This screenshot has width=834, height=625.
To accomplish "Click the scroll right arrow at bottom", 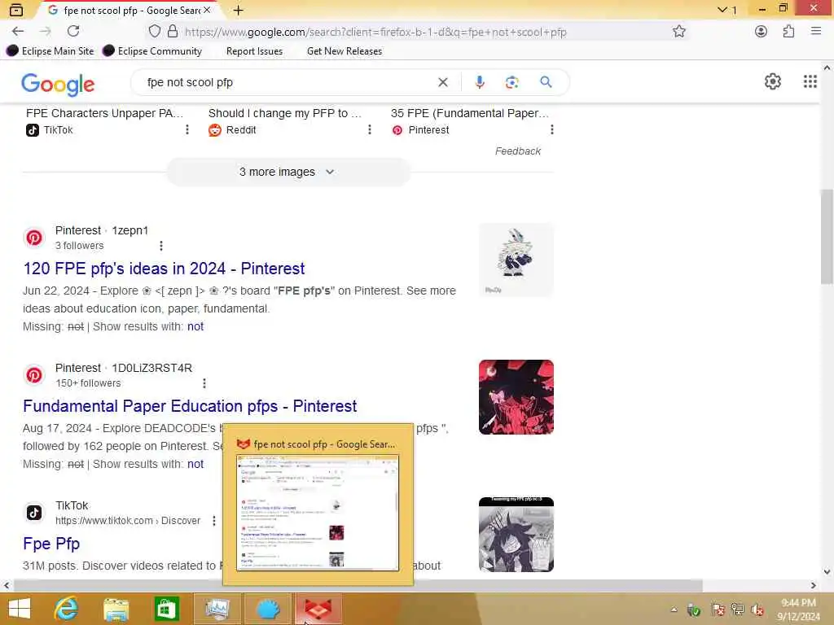I will pyautogui.click(x=813, y=586).
